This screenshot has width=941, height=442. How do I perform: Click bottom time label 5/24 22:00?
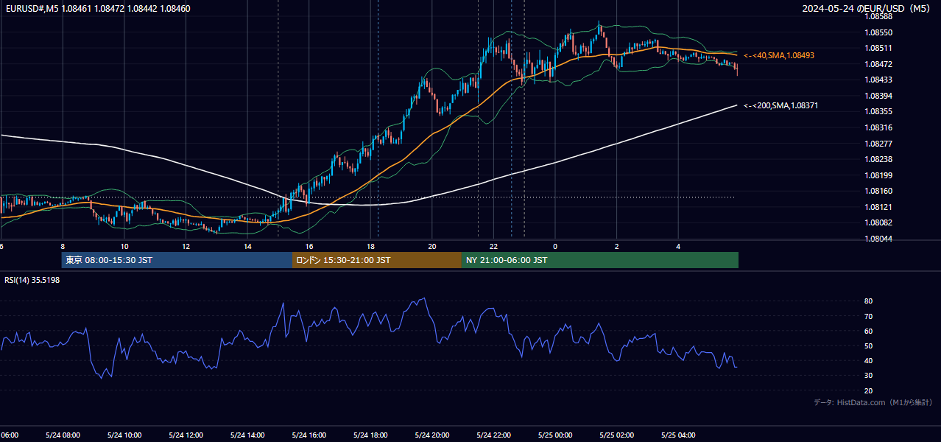[493, 435]
